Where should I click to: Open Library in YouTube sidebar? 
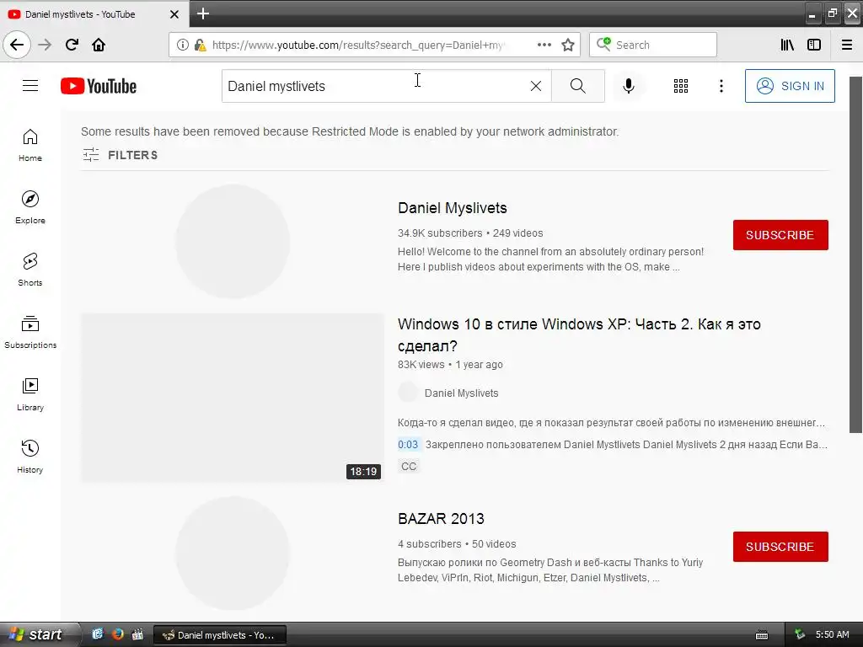tap(30, 394)
